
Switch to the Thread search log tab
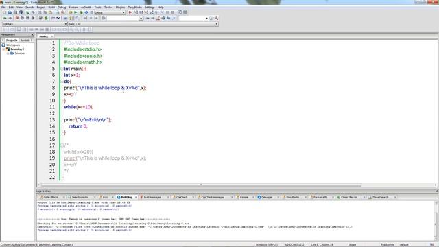(x=380, y=197)
